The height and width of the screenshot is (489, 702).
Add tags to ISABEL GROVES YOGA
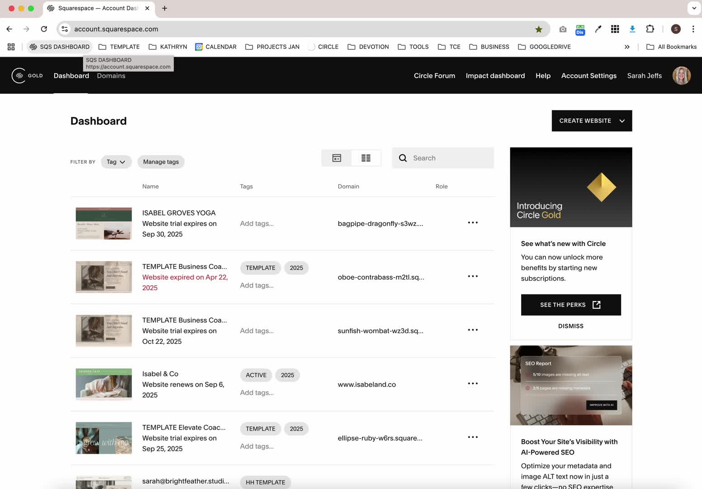256,223
